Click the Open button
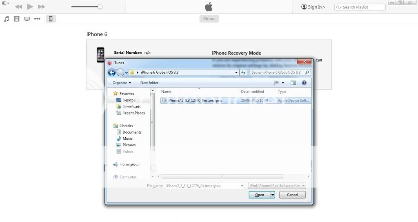Screen dimensions: 418x222 click(x=259, y=195)
